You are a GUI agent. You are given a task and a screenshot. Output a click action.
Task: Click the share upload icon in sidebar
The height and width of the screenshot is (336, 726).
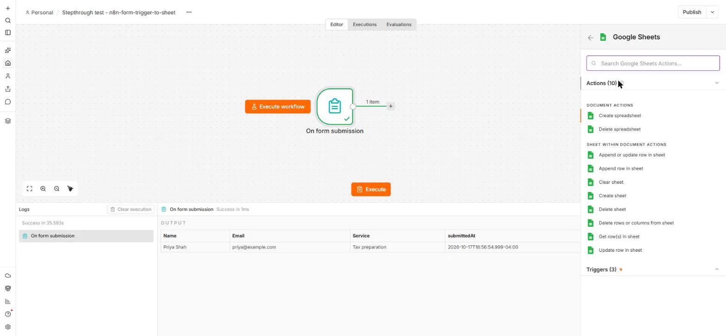8,89
